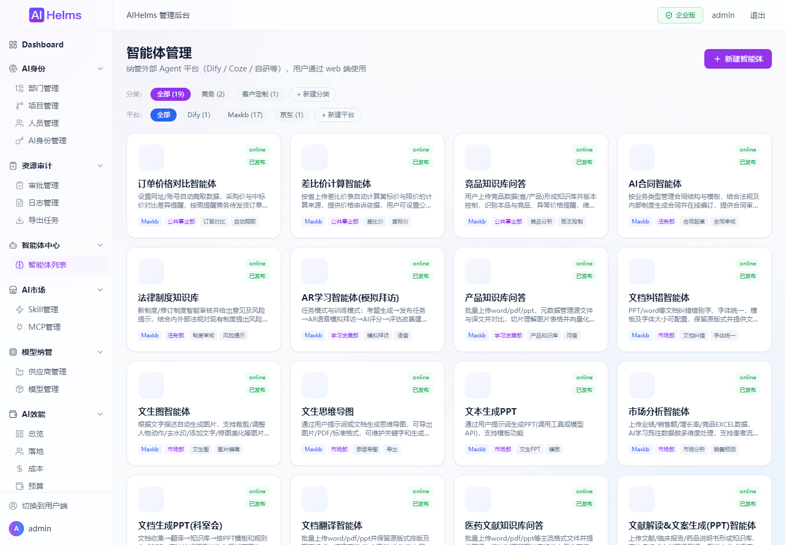This screenshot has height=545, width=785.
Task: Select the 客户定制 (1) category filter
Action: (260, 94)
